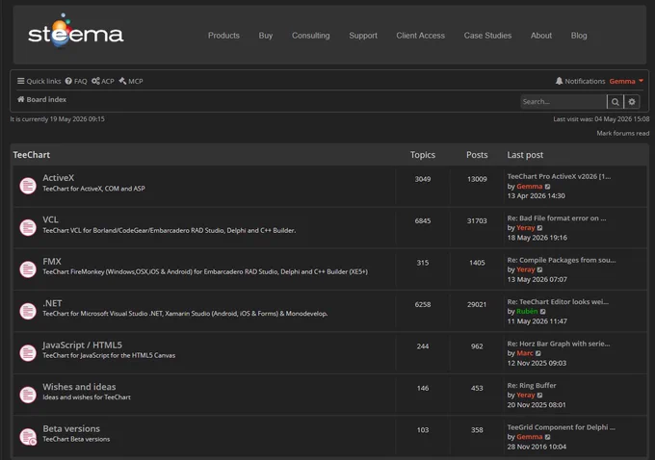Open last post Re: TeeChart Editor looks wei...
This screenshot has width=655, height=460.
pos(558,301)
